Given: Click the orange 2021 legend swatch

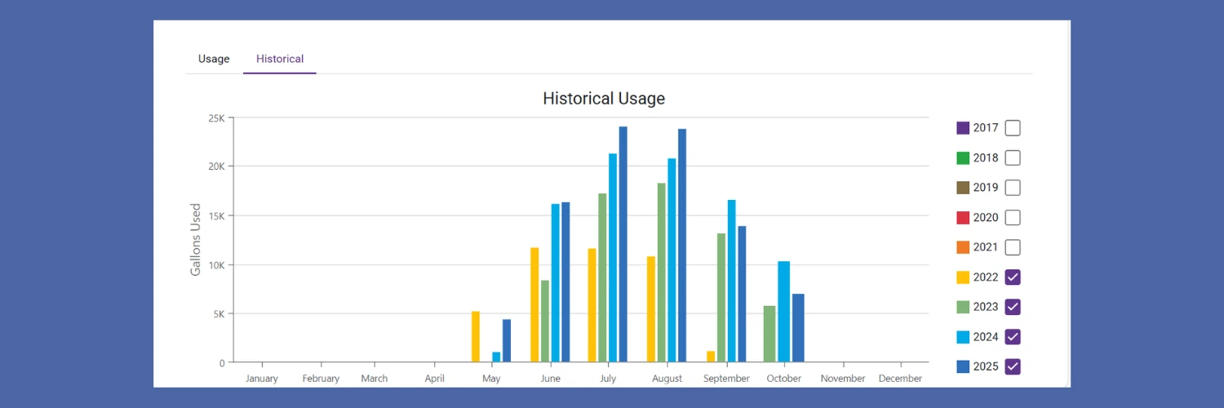Looking at the screenshot, I should coord(963,247).
